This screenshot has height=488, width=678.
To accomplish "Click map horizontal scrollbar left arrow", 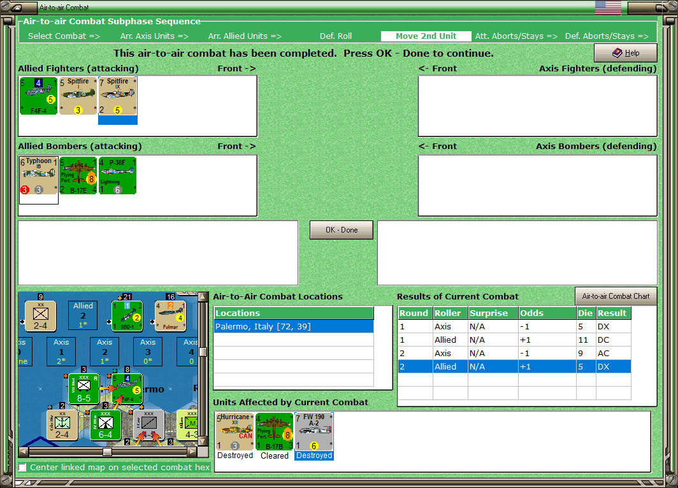I will [24, 452].
